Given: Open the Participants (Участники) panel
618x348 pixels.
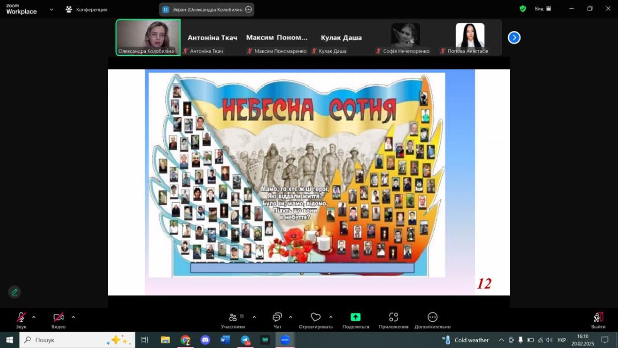Looking at the screenshot, I should click(233, 320).
